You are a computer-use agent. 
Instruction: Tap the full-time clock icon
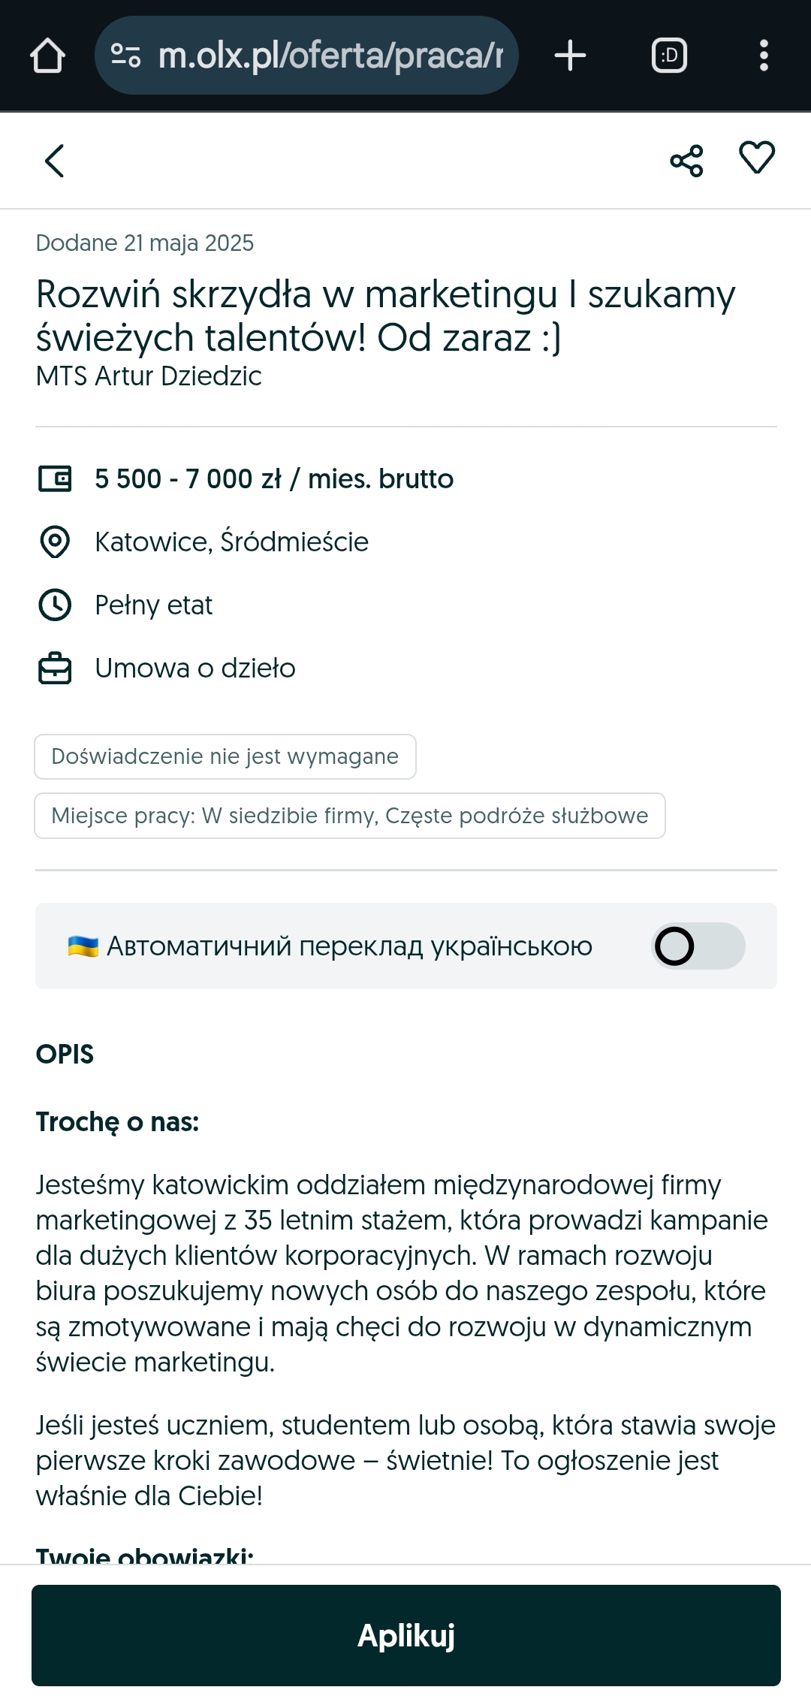coord(55,605)
